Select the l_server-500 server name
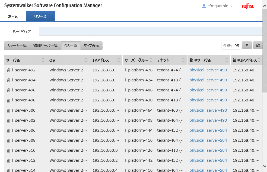The height and width of the screenshot is (172, 267). pos(24,110)
